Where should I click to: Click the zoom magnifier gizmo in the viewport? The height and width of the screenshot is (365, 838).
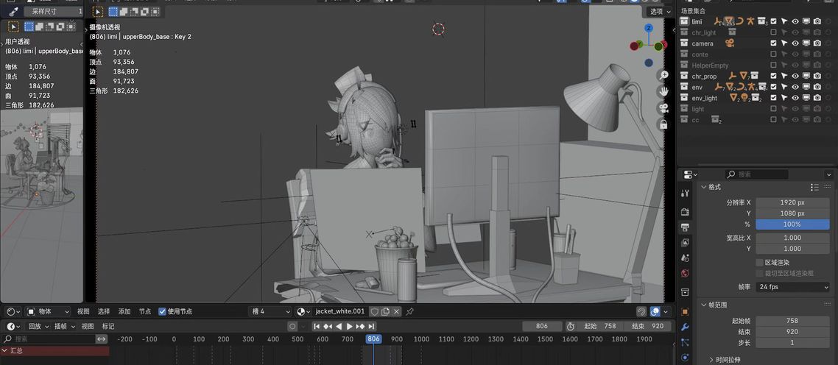pyautogui.click(x=663, y=75)
